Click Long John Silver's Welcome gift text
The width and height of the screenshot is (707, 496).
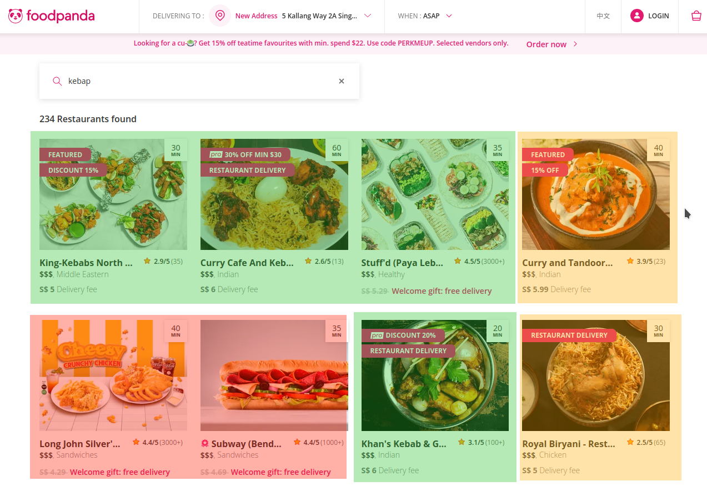pos(120,472)
